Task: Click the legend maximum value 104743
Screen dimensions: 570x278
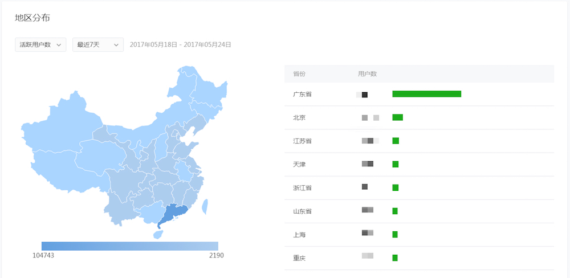Action: 43,255
